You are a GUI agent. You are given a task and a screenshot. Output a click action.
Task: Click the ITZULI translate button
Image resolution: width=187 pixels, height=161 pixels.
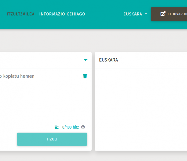click(52, 139)
